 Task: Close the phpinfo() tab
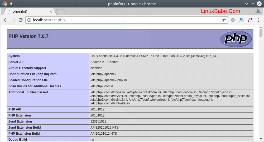(x=51, y=12)
